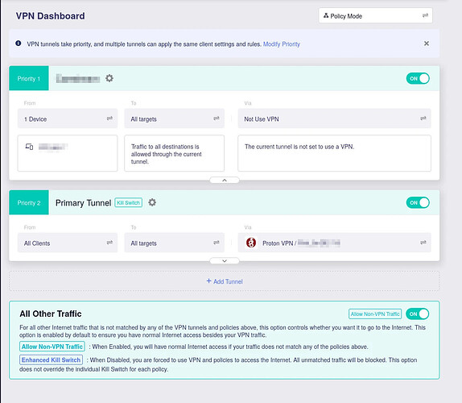
Task: Click the Priority 1 tab label
Action: [x=29, y=78]
